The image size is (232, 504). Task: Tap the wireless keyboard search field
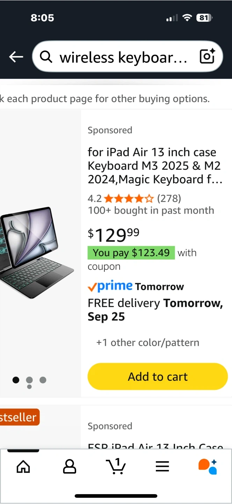click(x=122, y=57)
